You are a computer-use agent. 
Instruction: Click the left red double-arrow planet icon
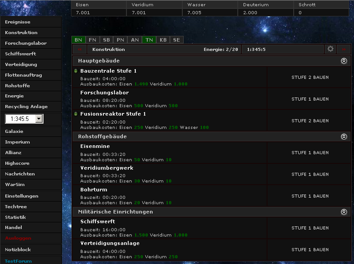coord(80,50)
